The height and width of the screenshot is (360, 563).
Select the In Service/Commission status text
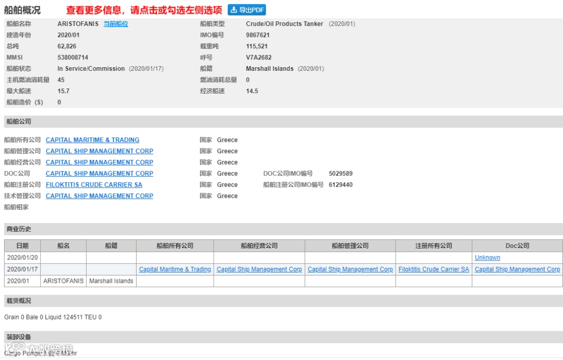point(91,69)
